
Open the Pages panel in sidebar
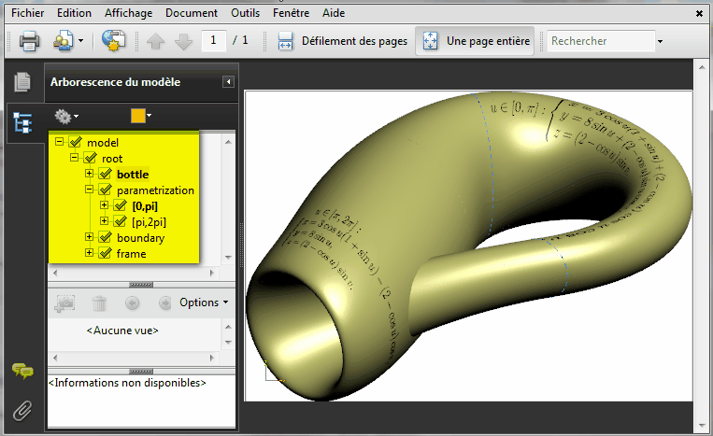pyautogui.click(x=21, y=82)
